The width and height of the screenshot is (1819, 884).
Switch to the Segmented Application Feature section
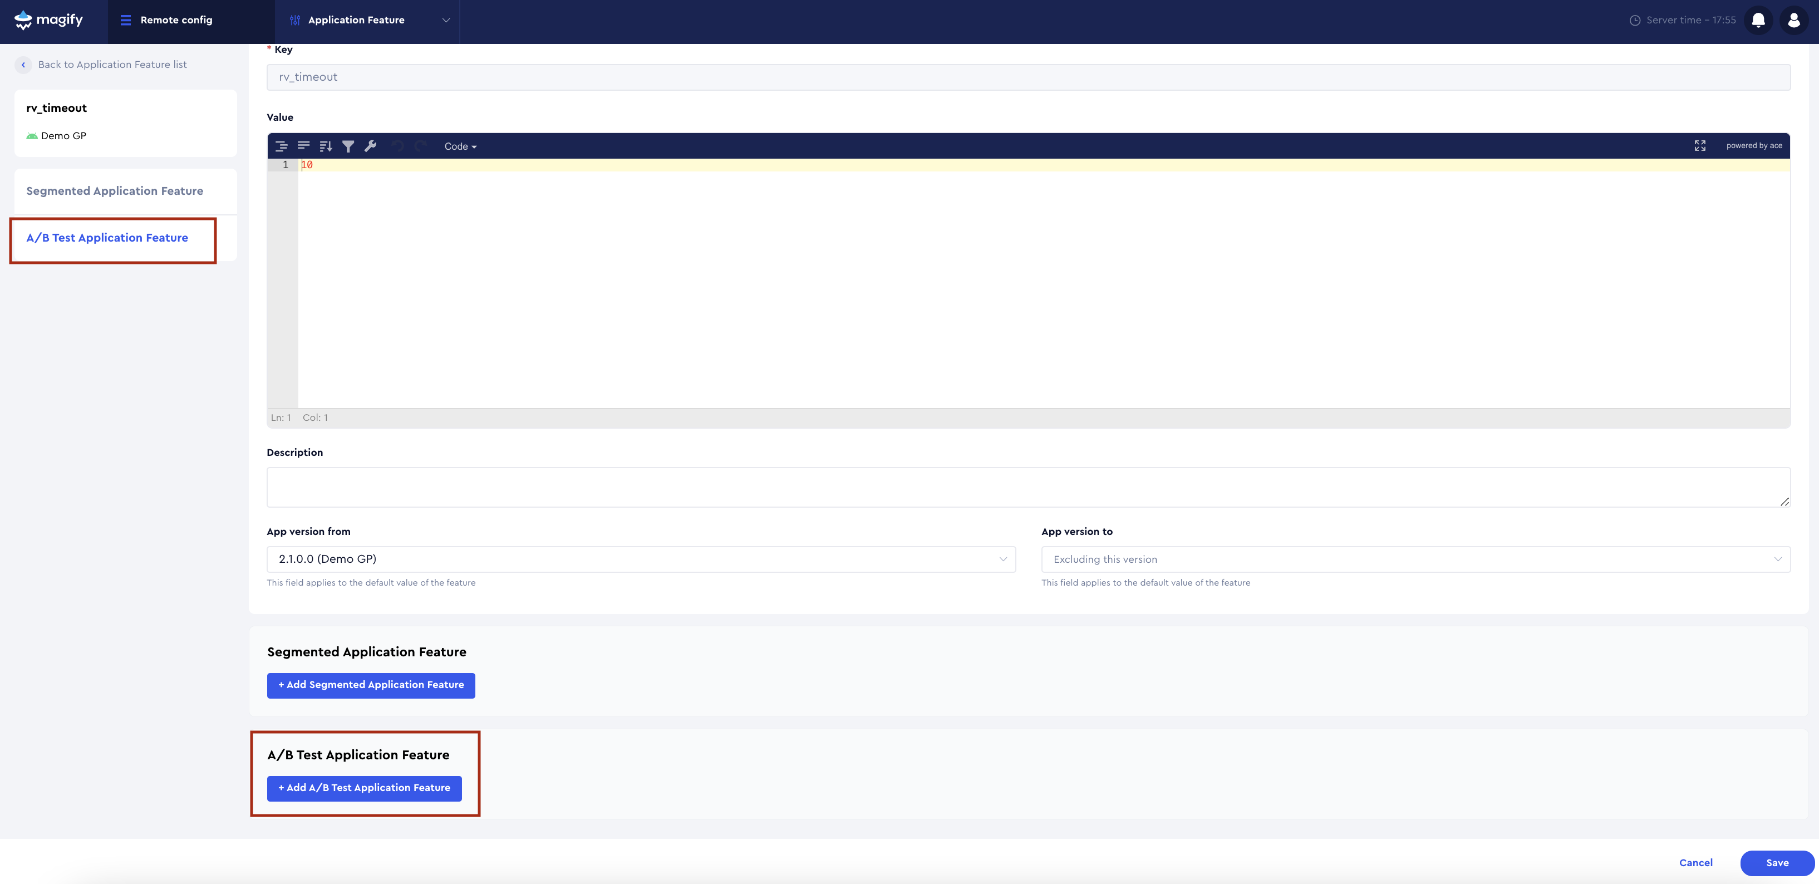coord(115,190)
